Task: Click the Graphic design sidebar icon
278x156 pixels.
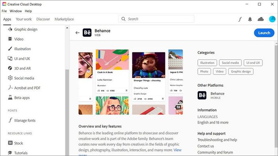Action: [x=10, y=29]
